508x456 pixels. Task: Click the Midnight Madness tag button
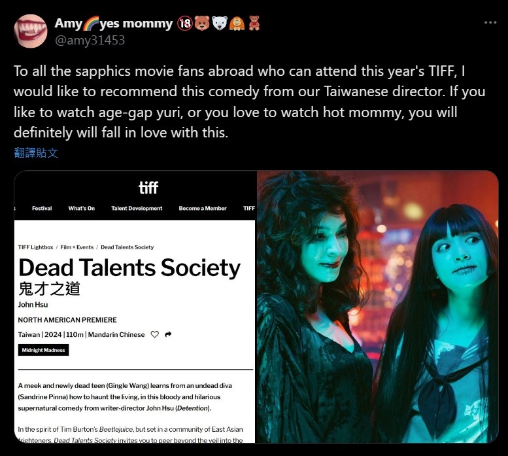43,350
